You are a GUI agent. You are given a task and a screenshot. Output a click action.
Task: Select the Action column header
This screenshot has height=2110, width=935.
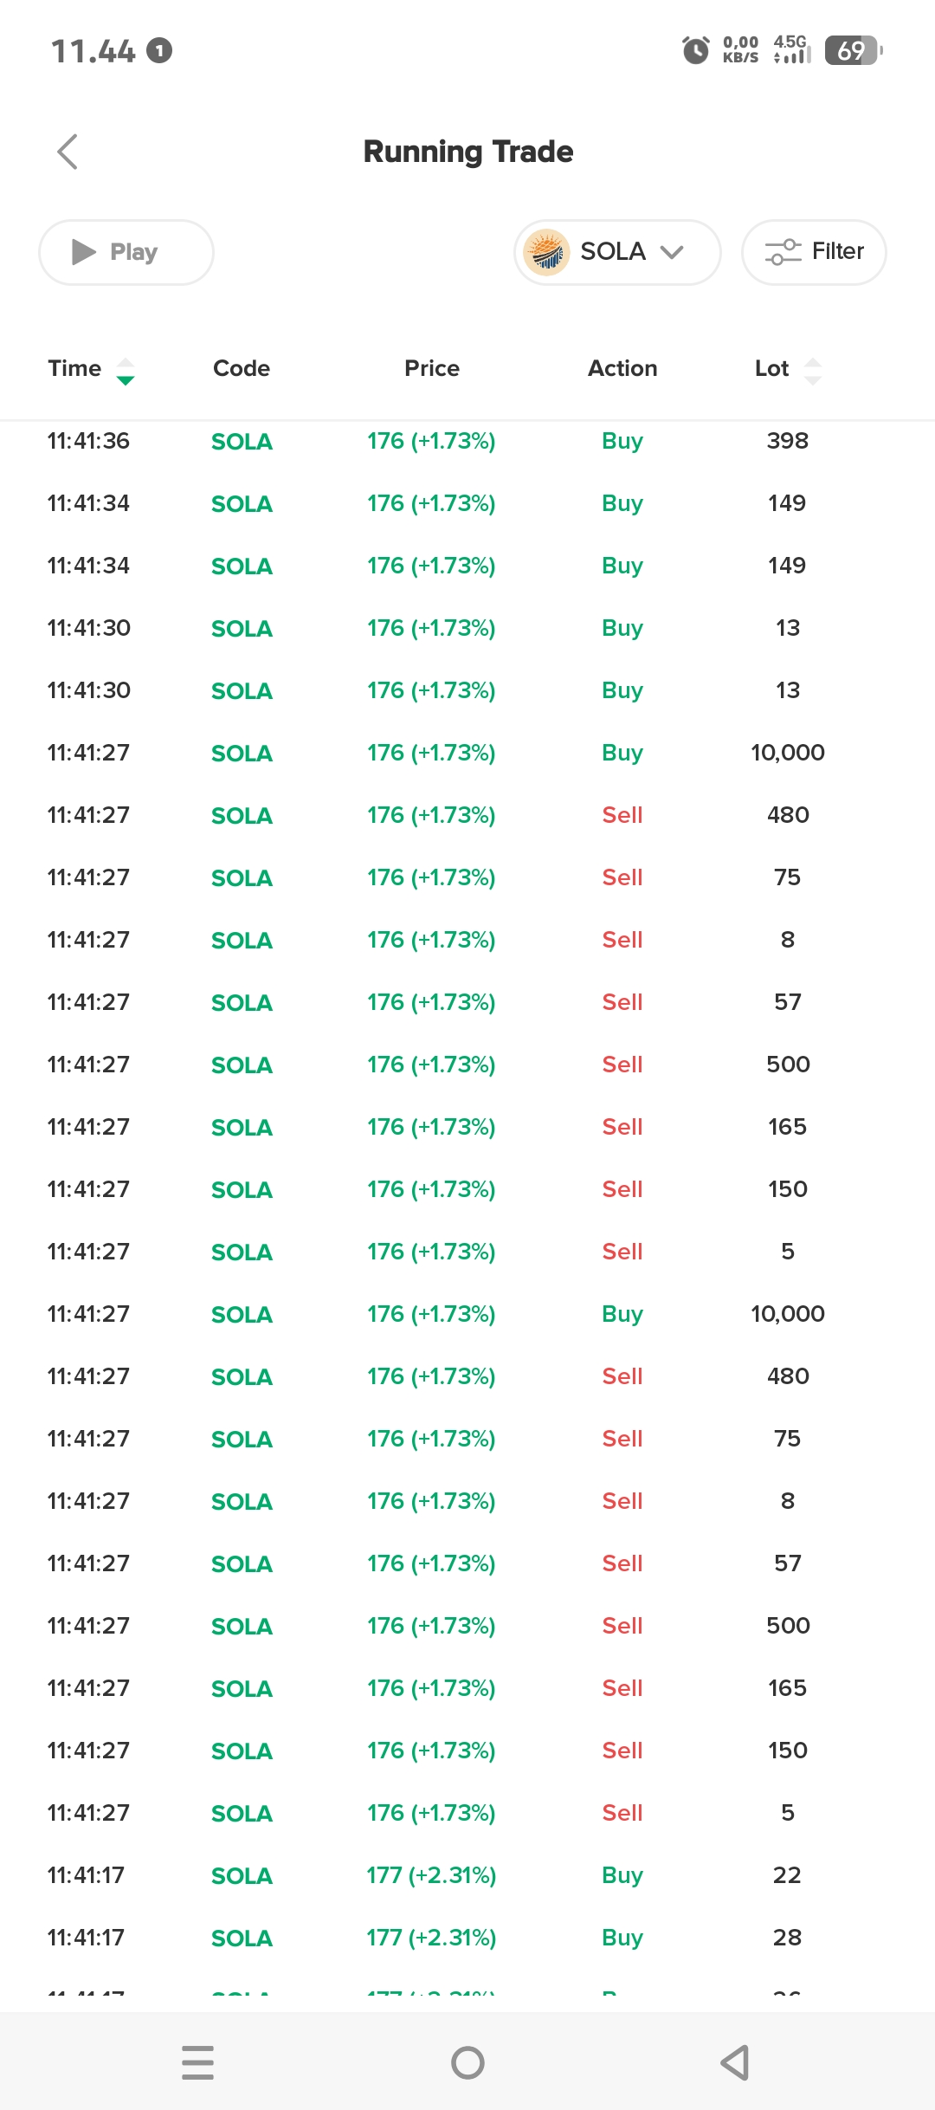coord(622,368)
